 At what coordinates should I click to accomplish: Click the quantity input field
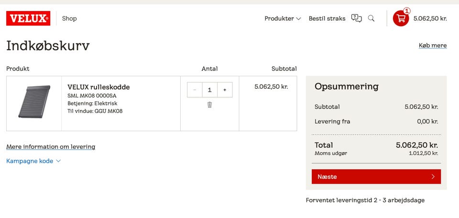[209, 90]
